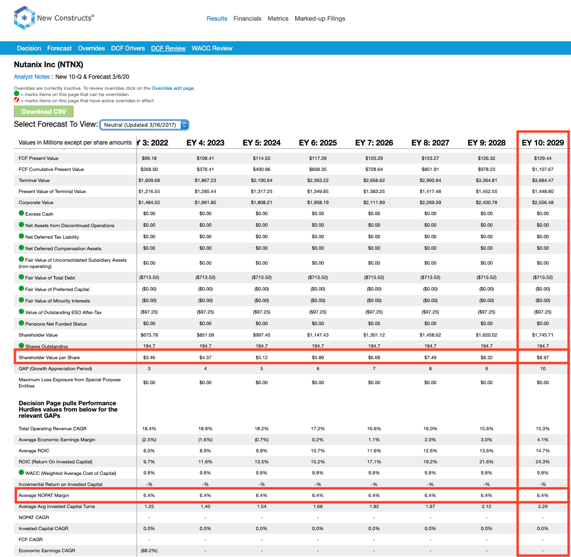Click the $3.46 shareholder value per share
Image resolution: width=571 pixels, height=557 pixels.
coord(149,358)
